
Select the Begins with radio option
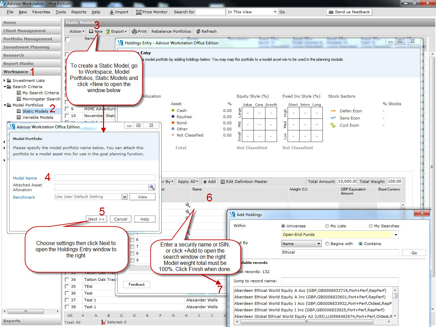(327, 244)
